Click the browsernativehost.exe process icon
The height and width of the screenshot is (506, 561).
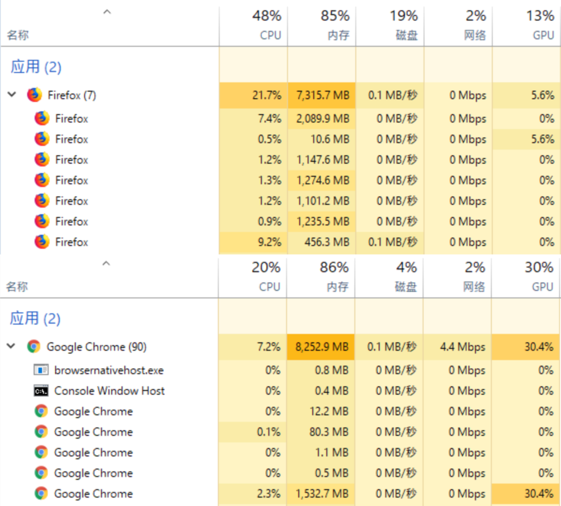coord(41,370)
